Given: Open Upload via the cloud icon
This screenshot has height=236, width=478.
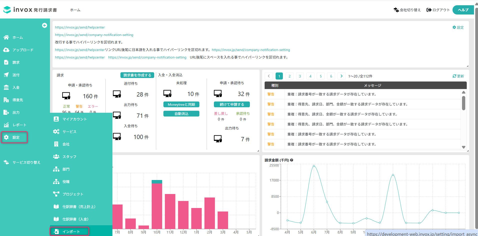Looking at the screenshot, I should (x=6, y=50).
